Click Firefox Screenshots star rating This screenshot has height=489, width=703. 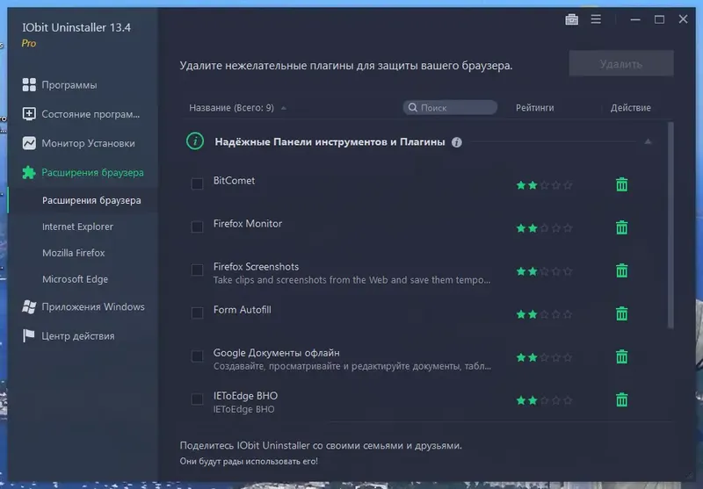tap(544, 271)
